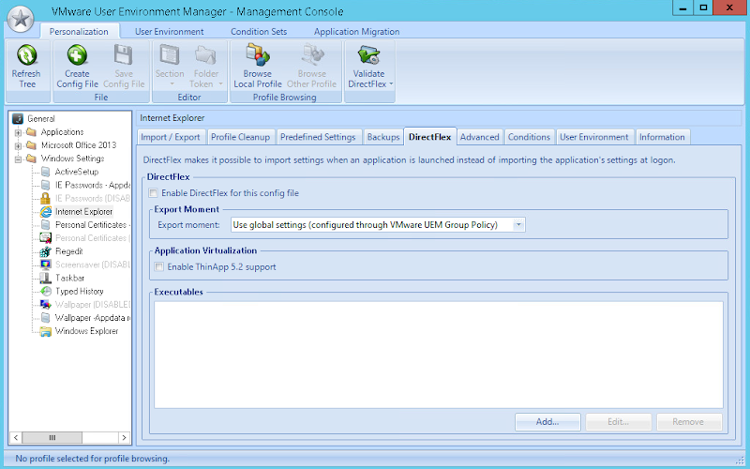
Task: Open the User Environment settings tab
Action: [x=594, y=137]
